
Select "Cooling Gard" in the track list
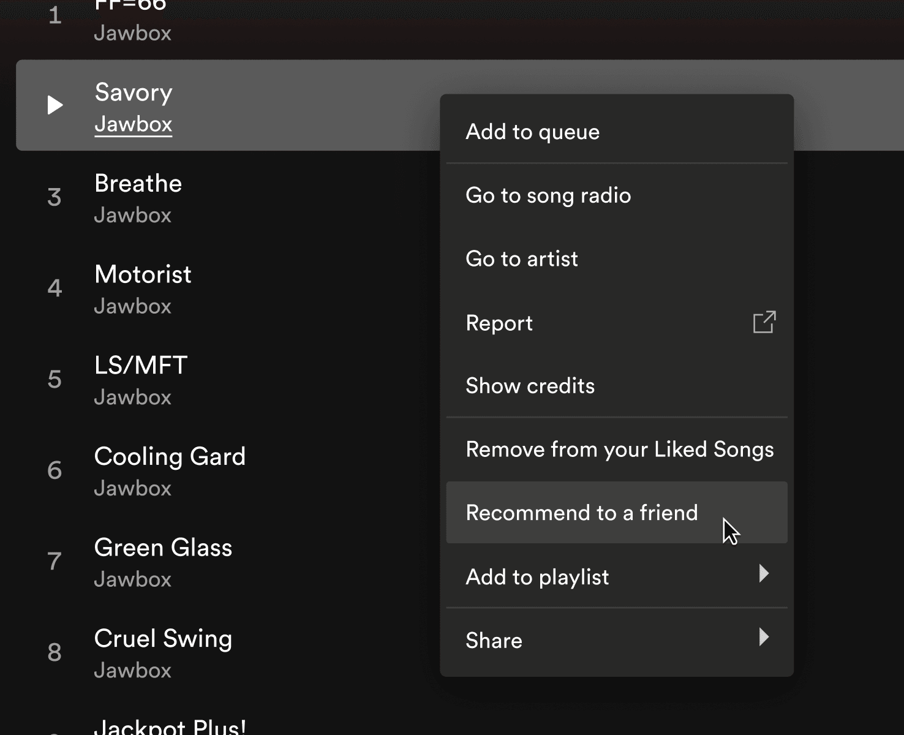pyautogui.click(x=170, y=456)
